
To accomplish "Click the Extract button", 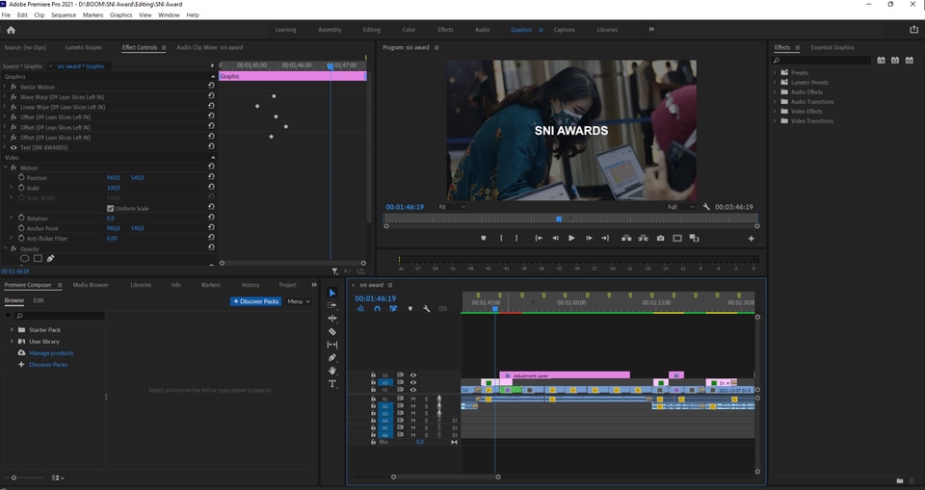I will 643,238.
